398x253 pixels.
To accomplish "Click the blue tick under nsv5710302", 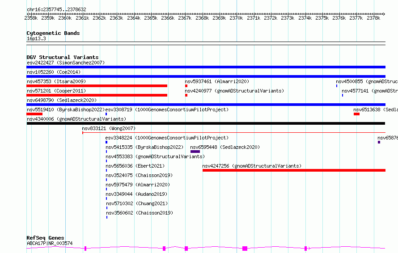I will 107,208.
